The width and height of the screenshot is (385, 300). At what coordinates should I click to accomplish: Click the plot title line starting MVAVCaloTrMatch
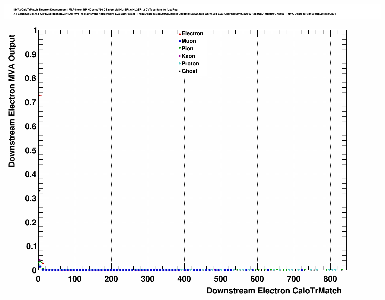click(x=96, y=10)
